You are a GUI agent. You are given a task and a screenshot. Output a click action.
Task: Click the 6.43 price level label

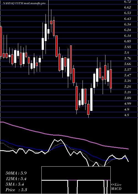pos(128,19)
